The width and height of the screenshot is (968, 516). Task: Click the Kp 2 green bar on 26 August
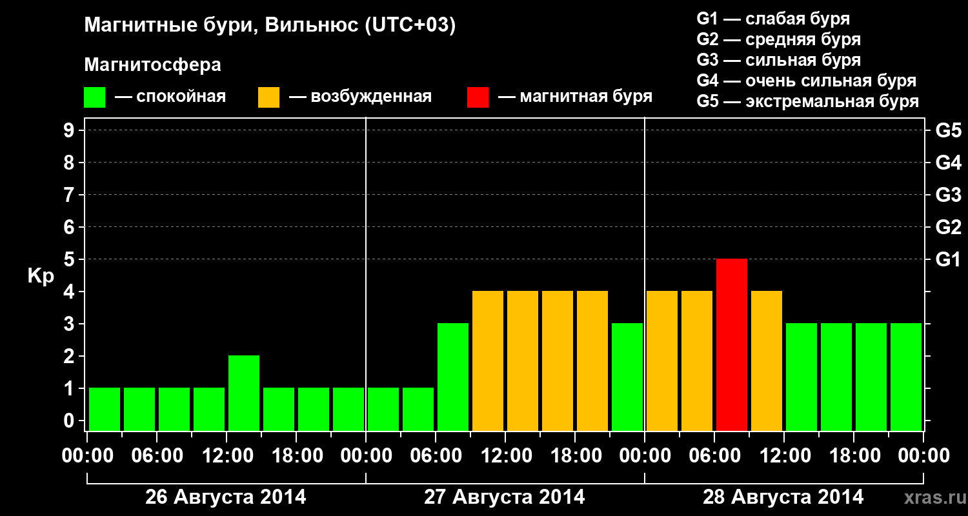click(244, 393)
